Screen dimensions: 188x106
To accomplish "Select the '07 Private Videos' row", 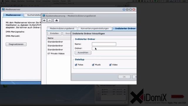I will tap(59, 54).
